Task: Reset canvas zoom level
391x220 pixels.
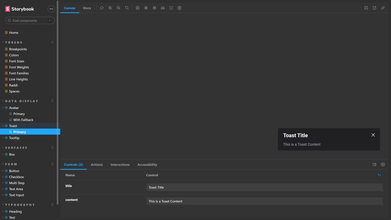Action: [127, 8]
